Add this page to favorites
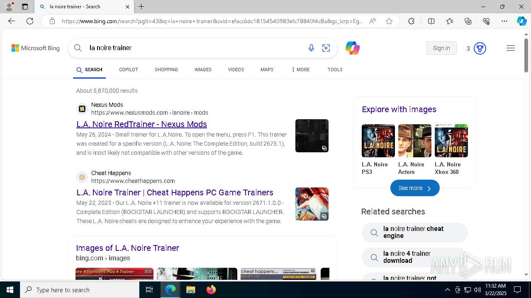Screen dimensions: 531x298 pyautogui.click(x=389, y=21)
